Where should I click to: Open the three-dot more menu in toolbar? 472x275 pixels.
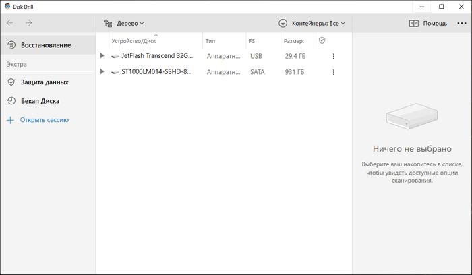click(x=461, y=23)
